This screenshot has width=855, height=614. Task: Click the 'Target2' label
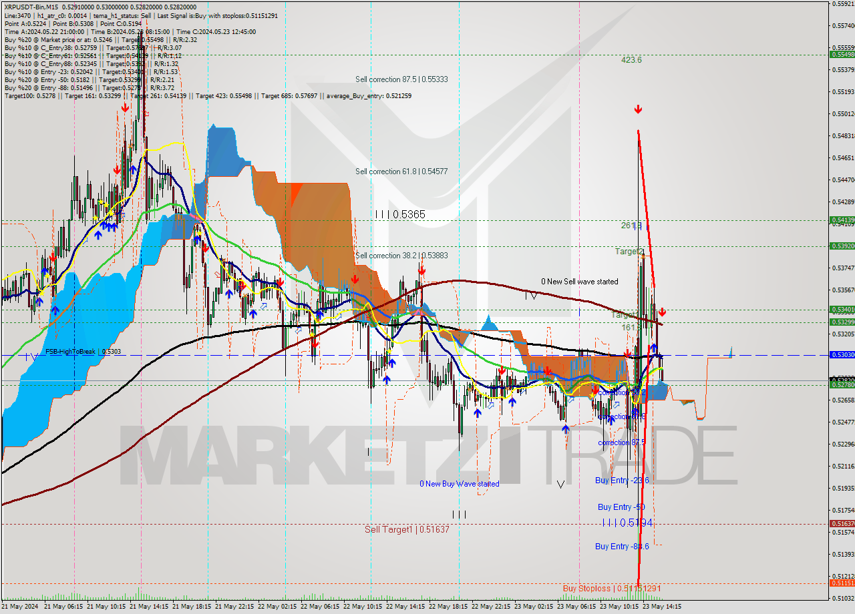(x=629, y=252)
